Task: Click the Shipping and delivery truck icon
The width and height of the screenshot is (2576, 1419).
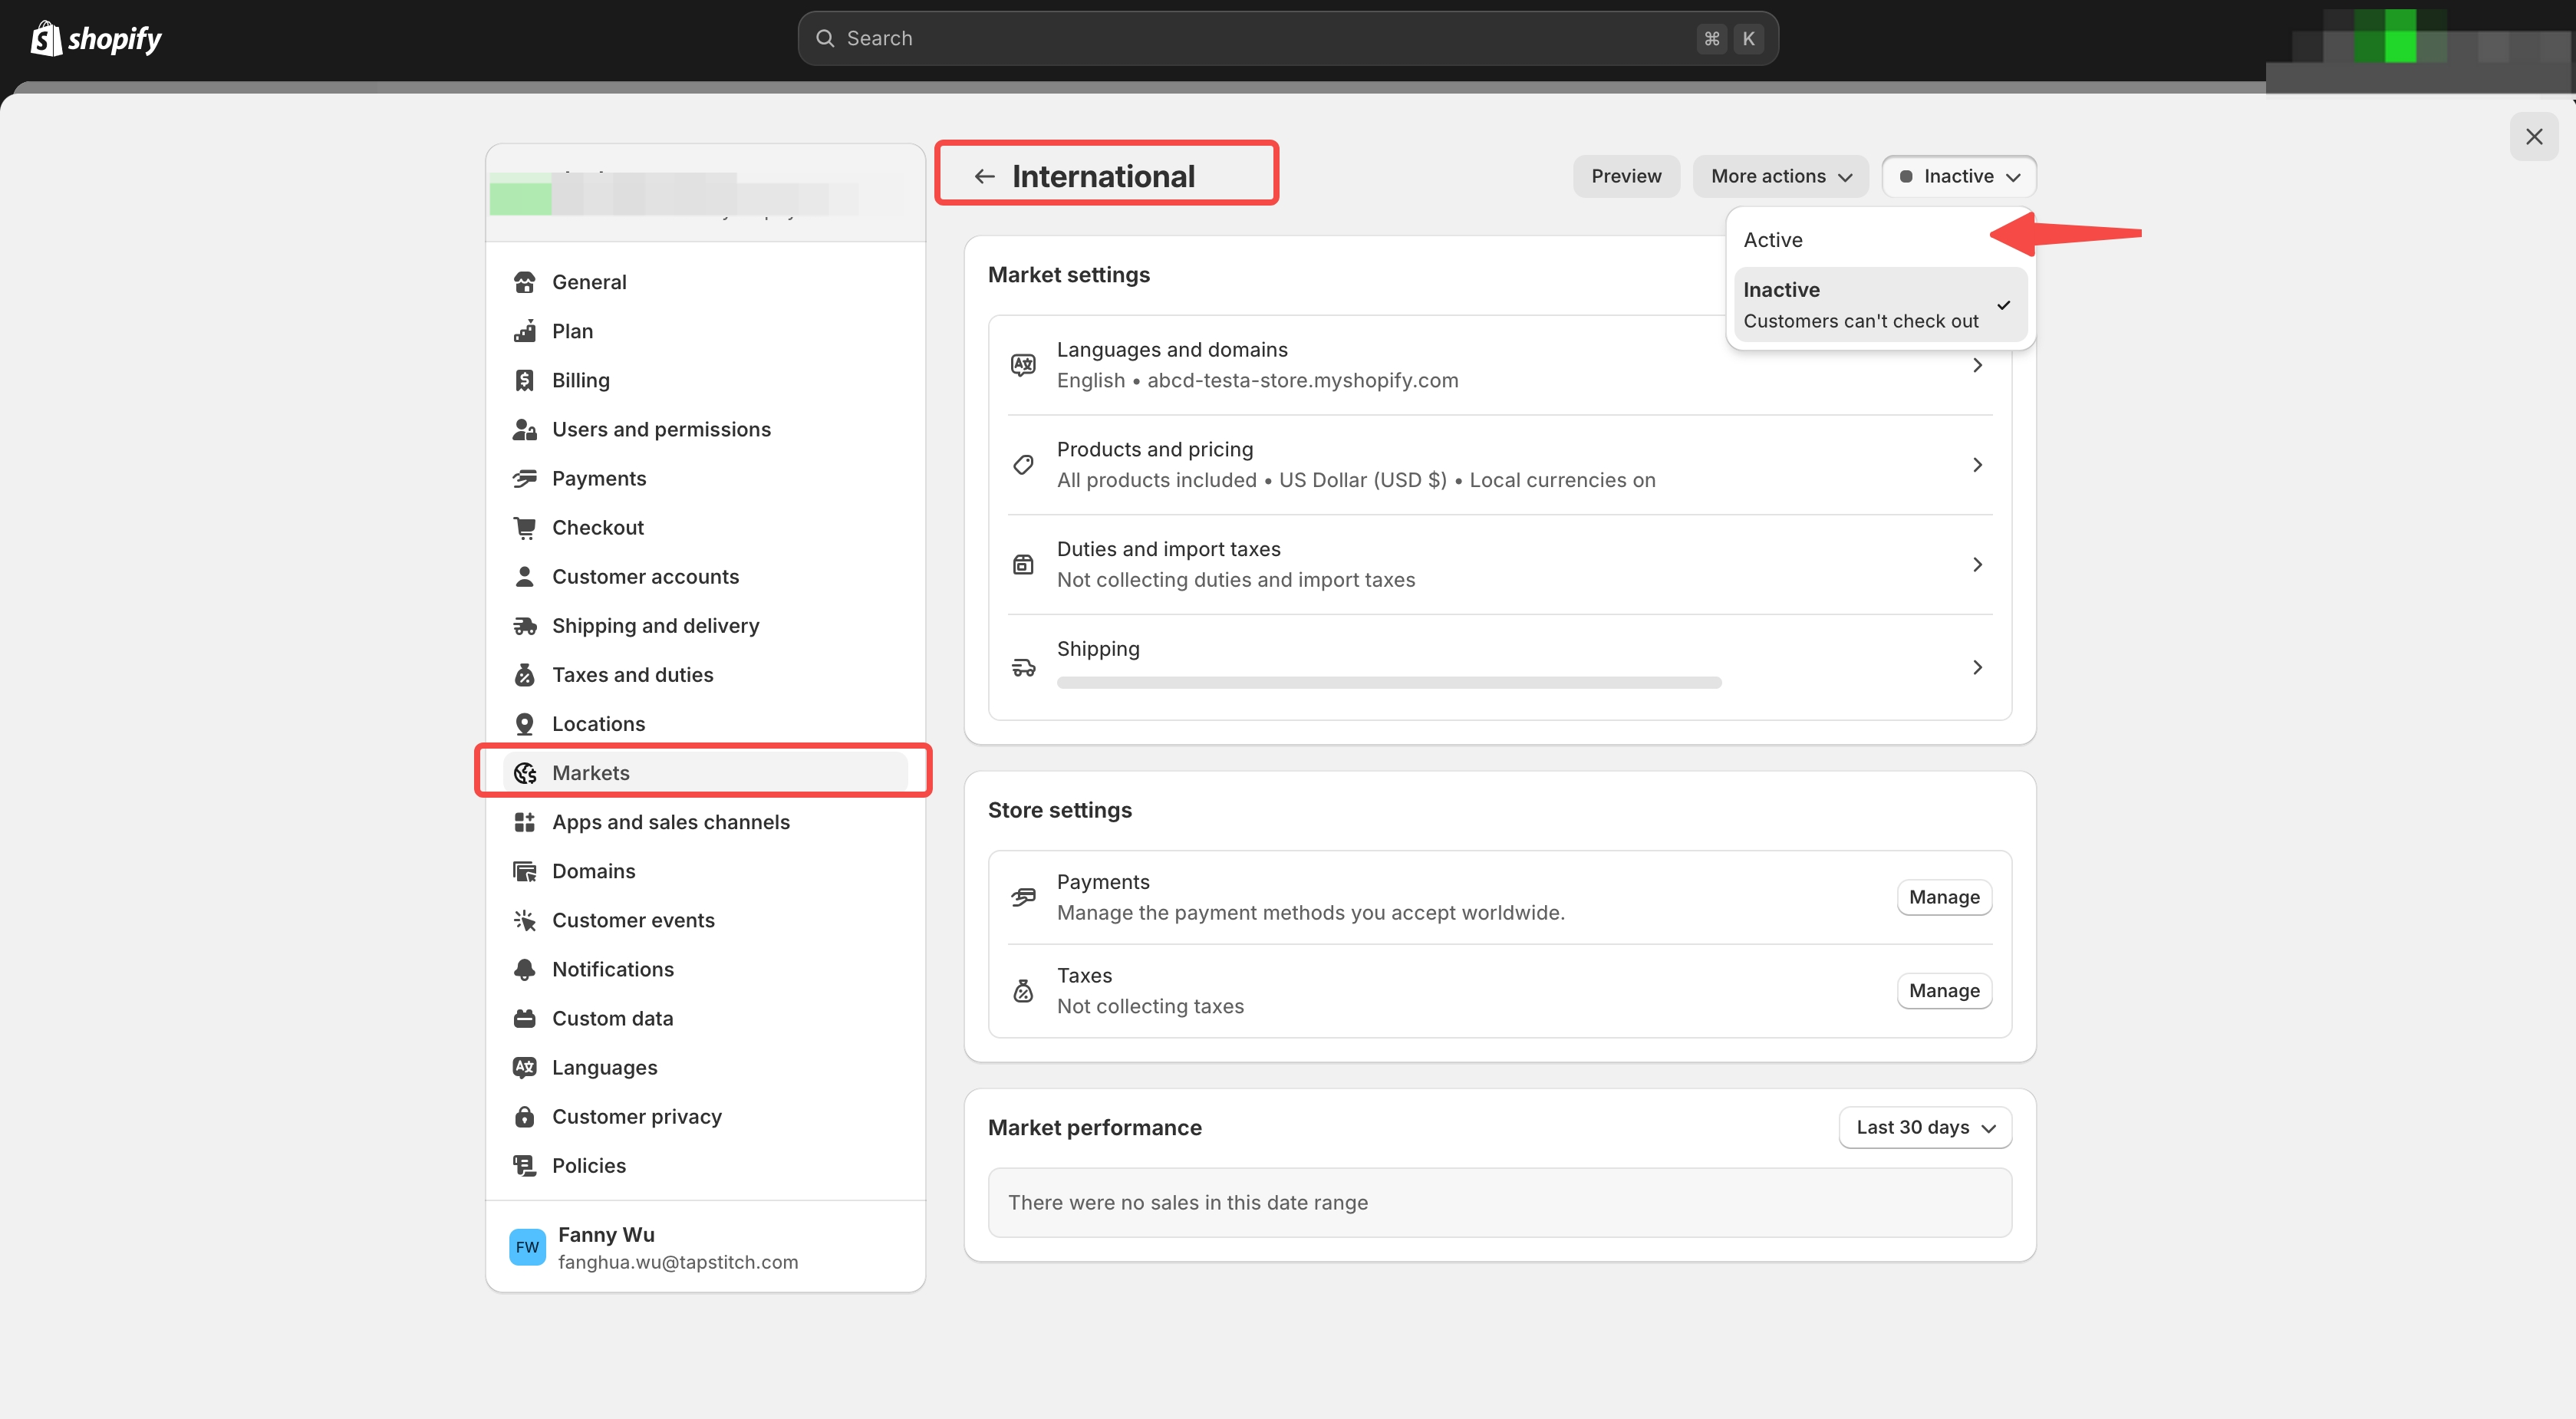Action: click(x=525, y=626)
